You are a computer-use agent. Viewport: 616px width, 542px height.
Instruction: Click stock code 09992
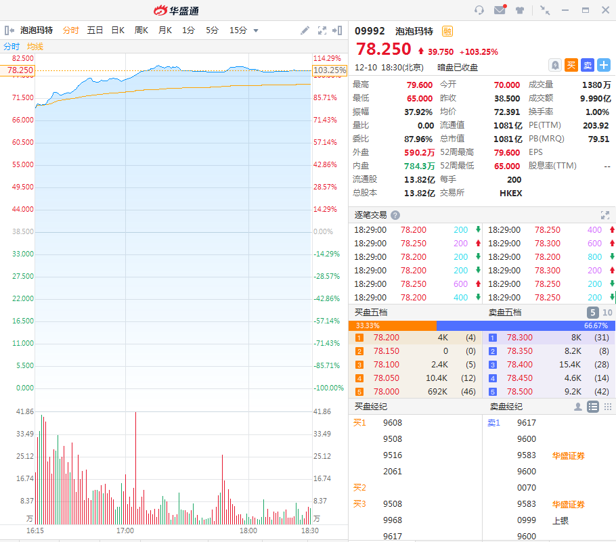coord(370,31)
